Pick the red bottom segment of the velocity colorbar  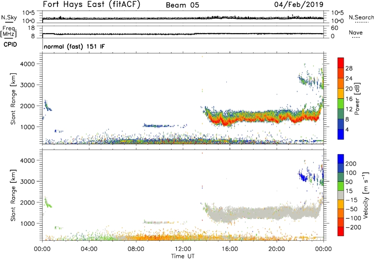(x=341, y=231)
